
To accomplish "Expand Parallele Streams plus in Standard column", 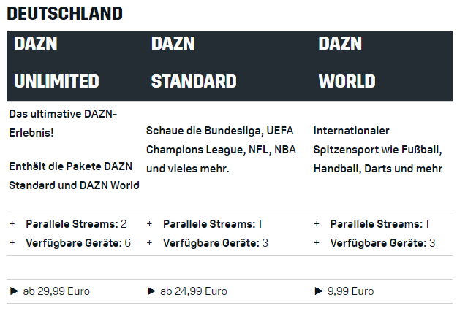I will 149,224.
